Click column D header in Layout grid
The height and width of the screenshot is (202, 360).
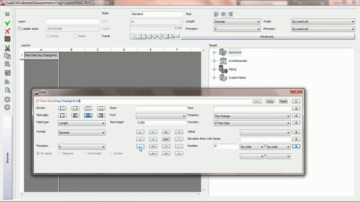coord(124,50)
